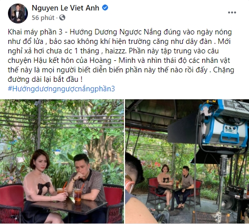Click the globe public audience icon
249x224 pixels.
coord(62,17)
